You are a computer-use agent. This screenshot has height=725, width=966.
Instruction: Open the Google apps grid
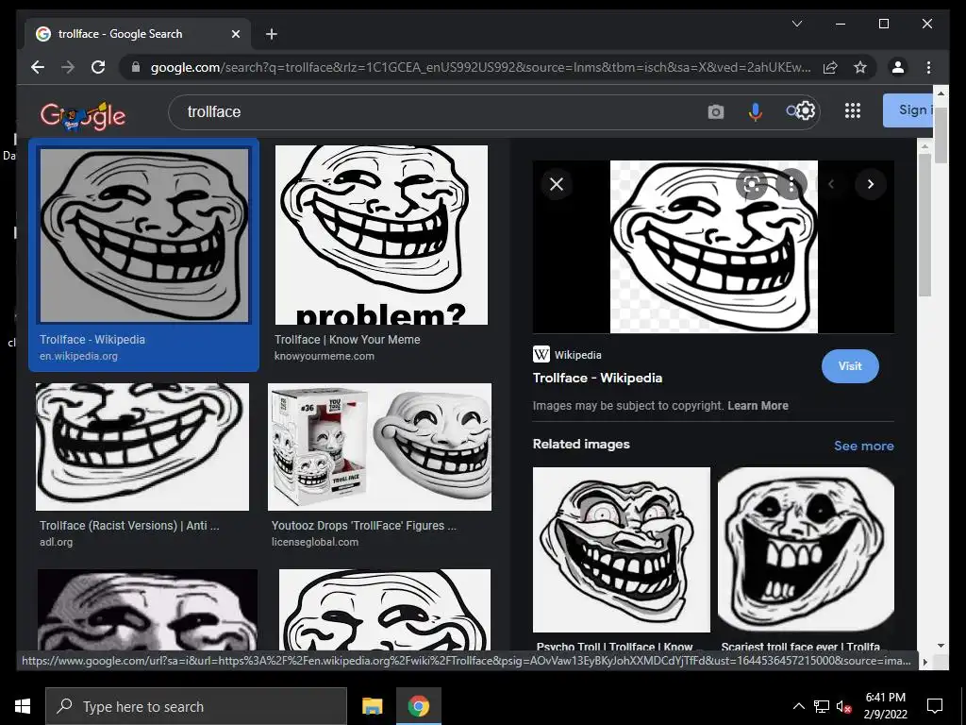click(x=853, y=110)
